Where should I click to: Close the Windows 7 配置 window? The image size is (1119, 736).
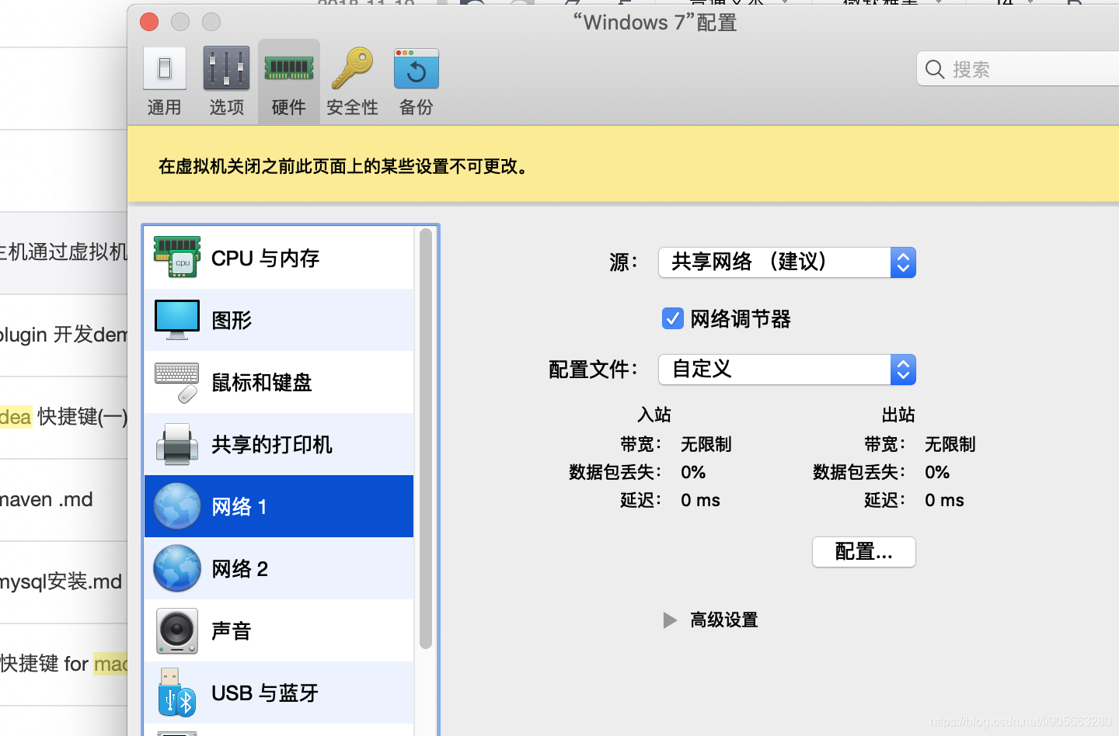coord(149,22)
